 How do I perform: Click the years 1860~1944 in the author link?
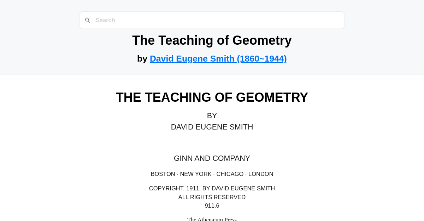point(263,58)
